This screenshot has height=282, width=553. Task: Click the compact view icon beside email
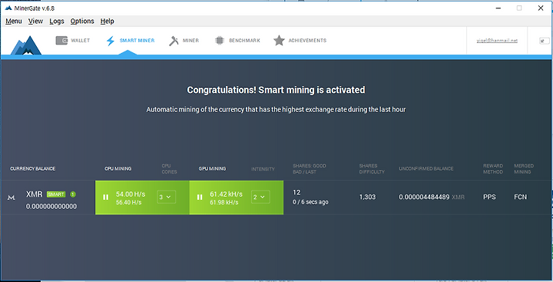pos(545,41)
